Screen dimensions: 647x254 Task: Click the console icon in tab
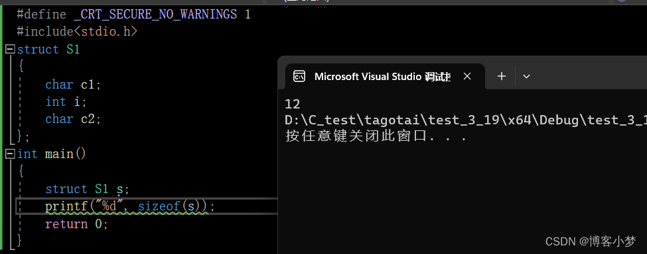[x=299, y=77]
